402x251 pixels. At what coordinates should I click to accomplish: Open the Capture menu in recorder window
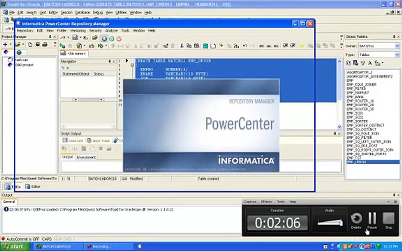pyautogui.click(x=250, y=202)
